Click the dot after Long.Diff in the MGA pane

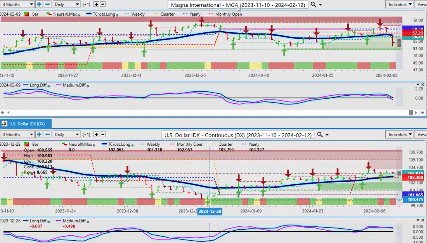[49, 86]
